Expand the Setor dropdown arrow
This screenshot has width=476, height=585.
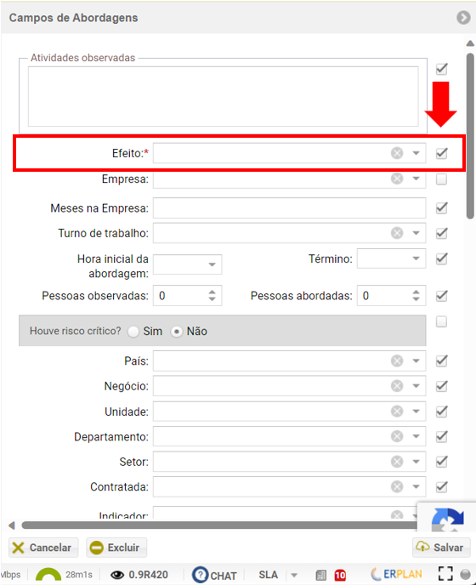click(x=416, y=462)
